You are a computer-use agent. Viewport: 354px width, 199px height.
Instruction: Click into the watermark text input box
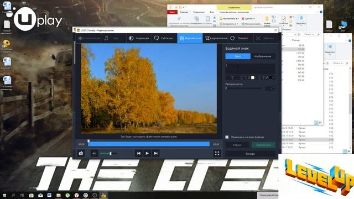coord(250,69)
